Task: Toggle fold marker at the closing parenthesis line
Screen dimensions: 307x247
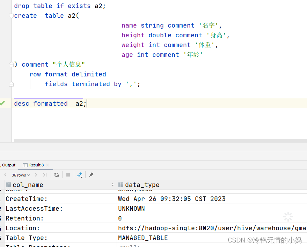Action: click(11, 65)
